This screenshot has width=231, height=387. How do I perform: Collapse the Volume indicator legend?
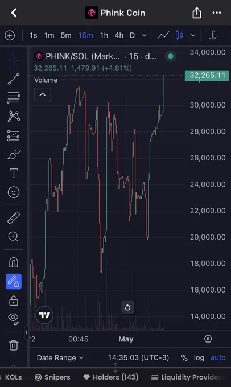tap(43, 94)
